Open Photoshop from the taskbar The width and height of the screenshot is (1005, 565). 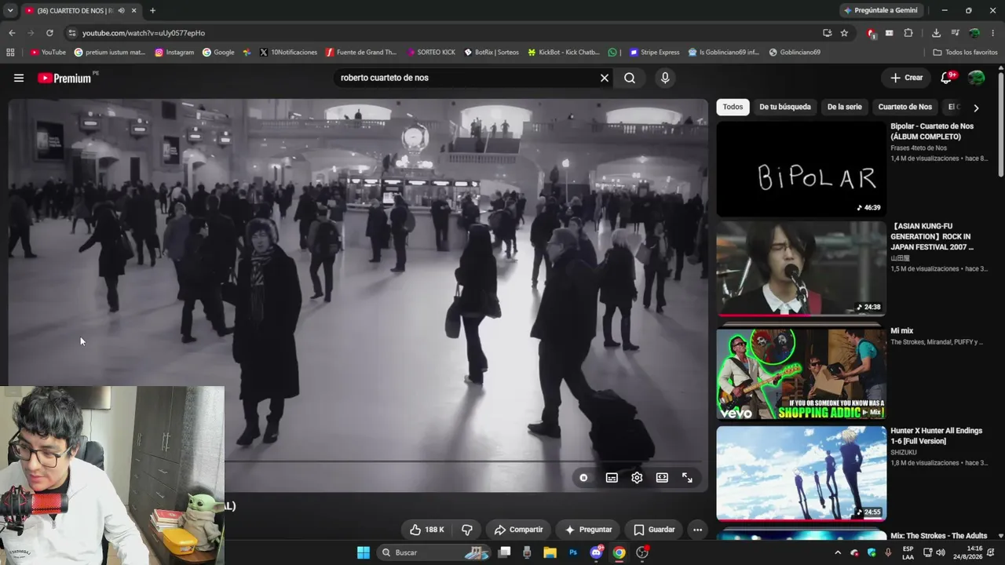[x=573, y=552]
